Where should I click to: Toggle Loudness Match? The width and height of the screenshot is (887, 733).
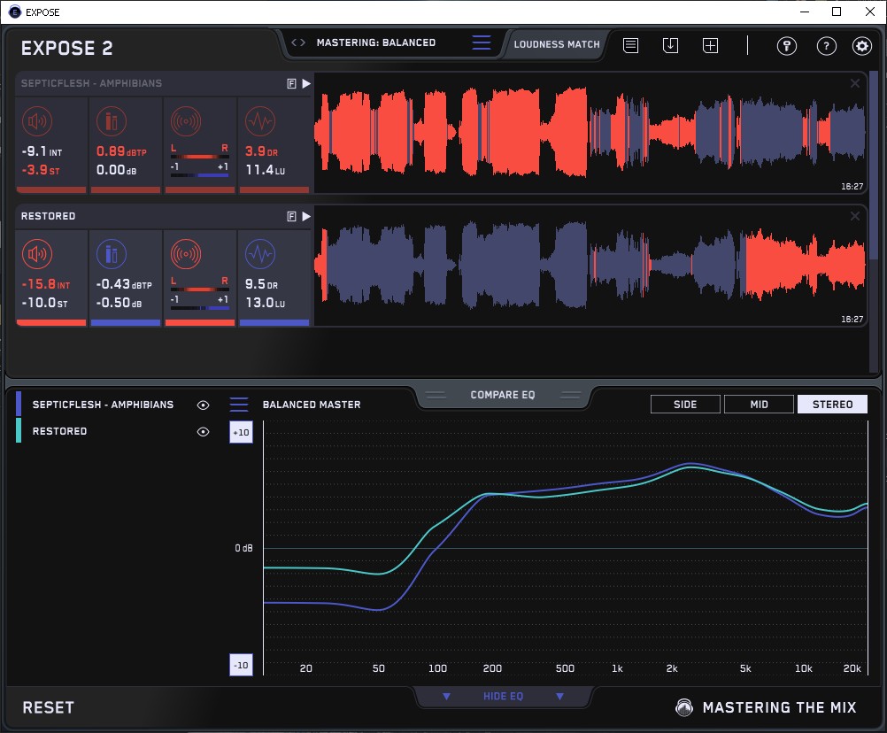557,44
